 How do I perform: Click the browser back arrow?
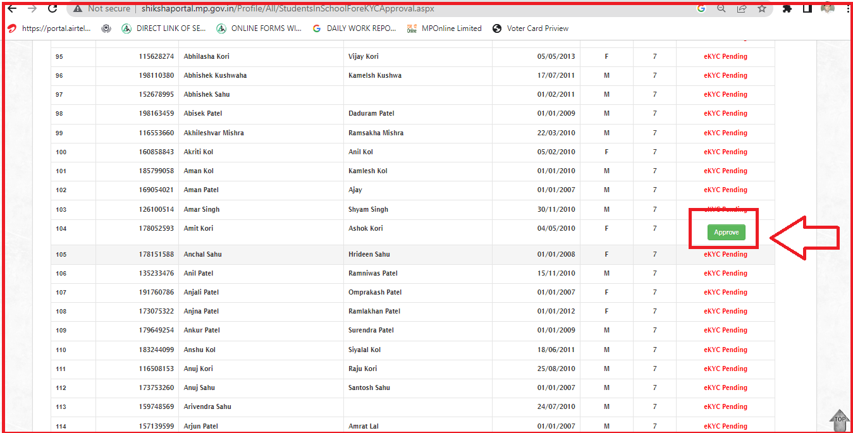click(12, 9)
